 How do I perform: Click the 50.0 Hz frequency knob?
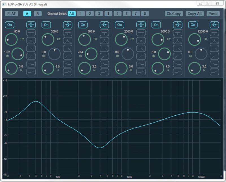point(11,40)
